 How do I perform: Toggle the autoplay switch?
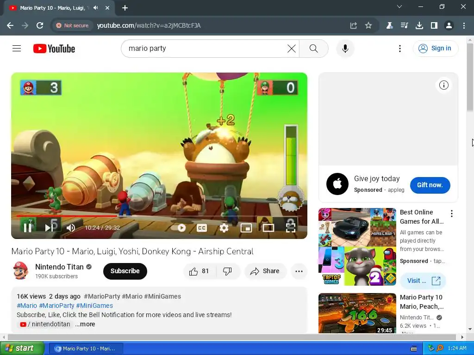(178, 227)
